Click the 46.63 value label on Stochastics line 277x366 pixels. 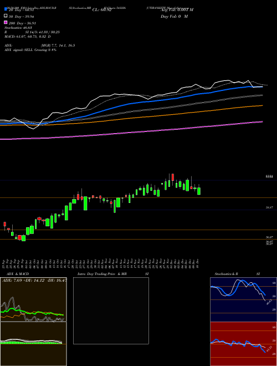[x=268, y=302]
